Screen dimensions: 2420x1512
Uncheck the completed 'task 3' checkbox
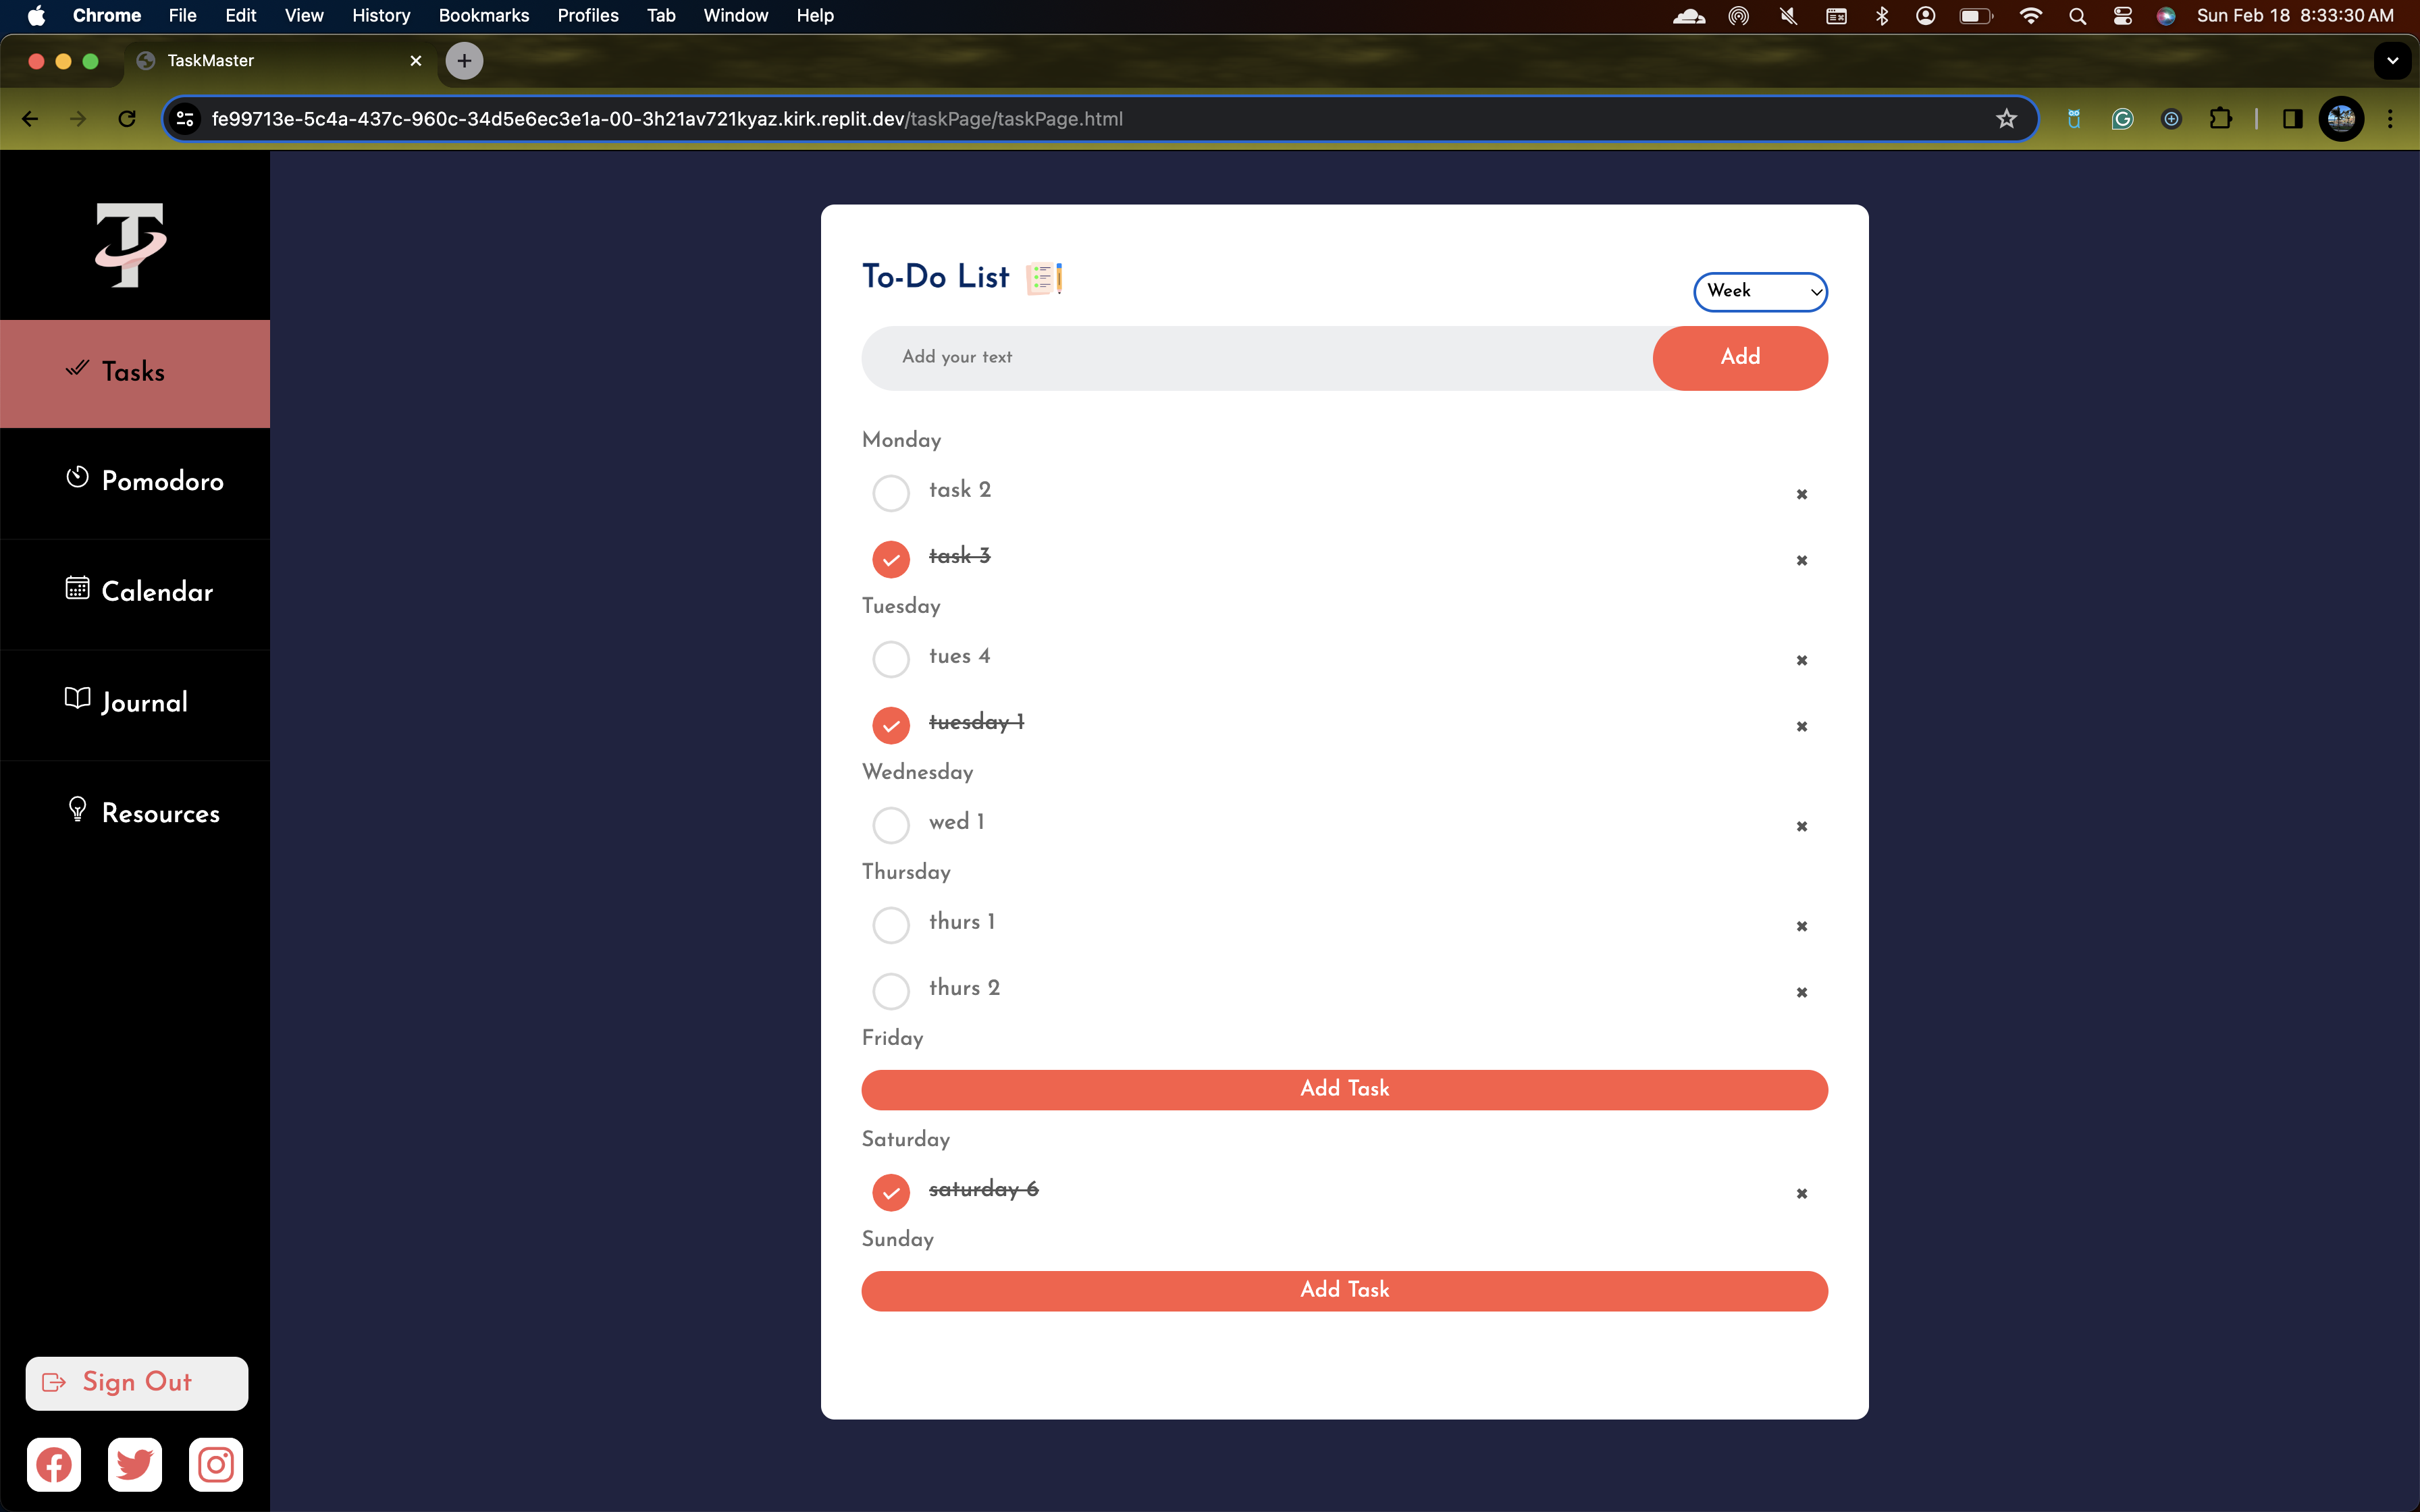890,559
